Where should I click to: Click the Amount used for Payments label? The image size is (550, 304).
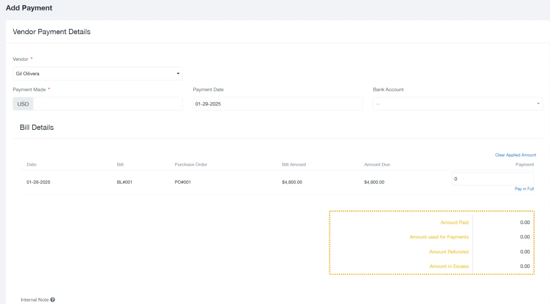(x=439, y=237)
